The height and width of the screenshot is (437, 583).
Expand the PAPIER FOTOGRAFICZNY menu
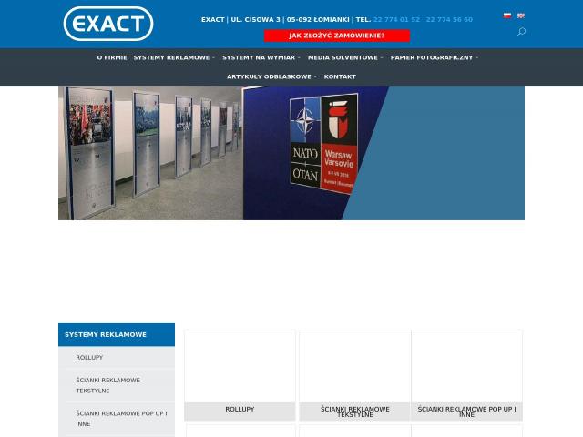[433, 57]
